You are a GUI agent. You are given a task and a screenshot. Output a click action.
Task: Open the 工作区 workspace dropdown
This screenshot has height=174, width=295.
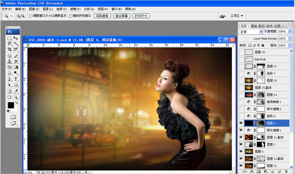click(236, 16)
